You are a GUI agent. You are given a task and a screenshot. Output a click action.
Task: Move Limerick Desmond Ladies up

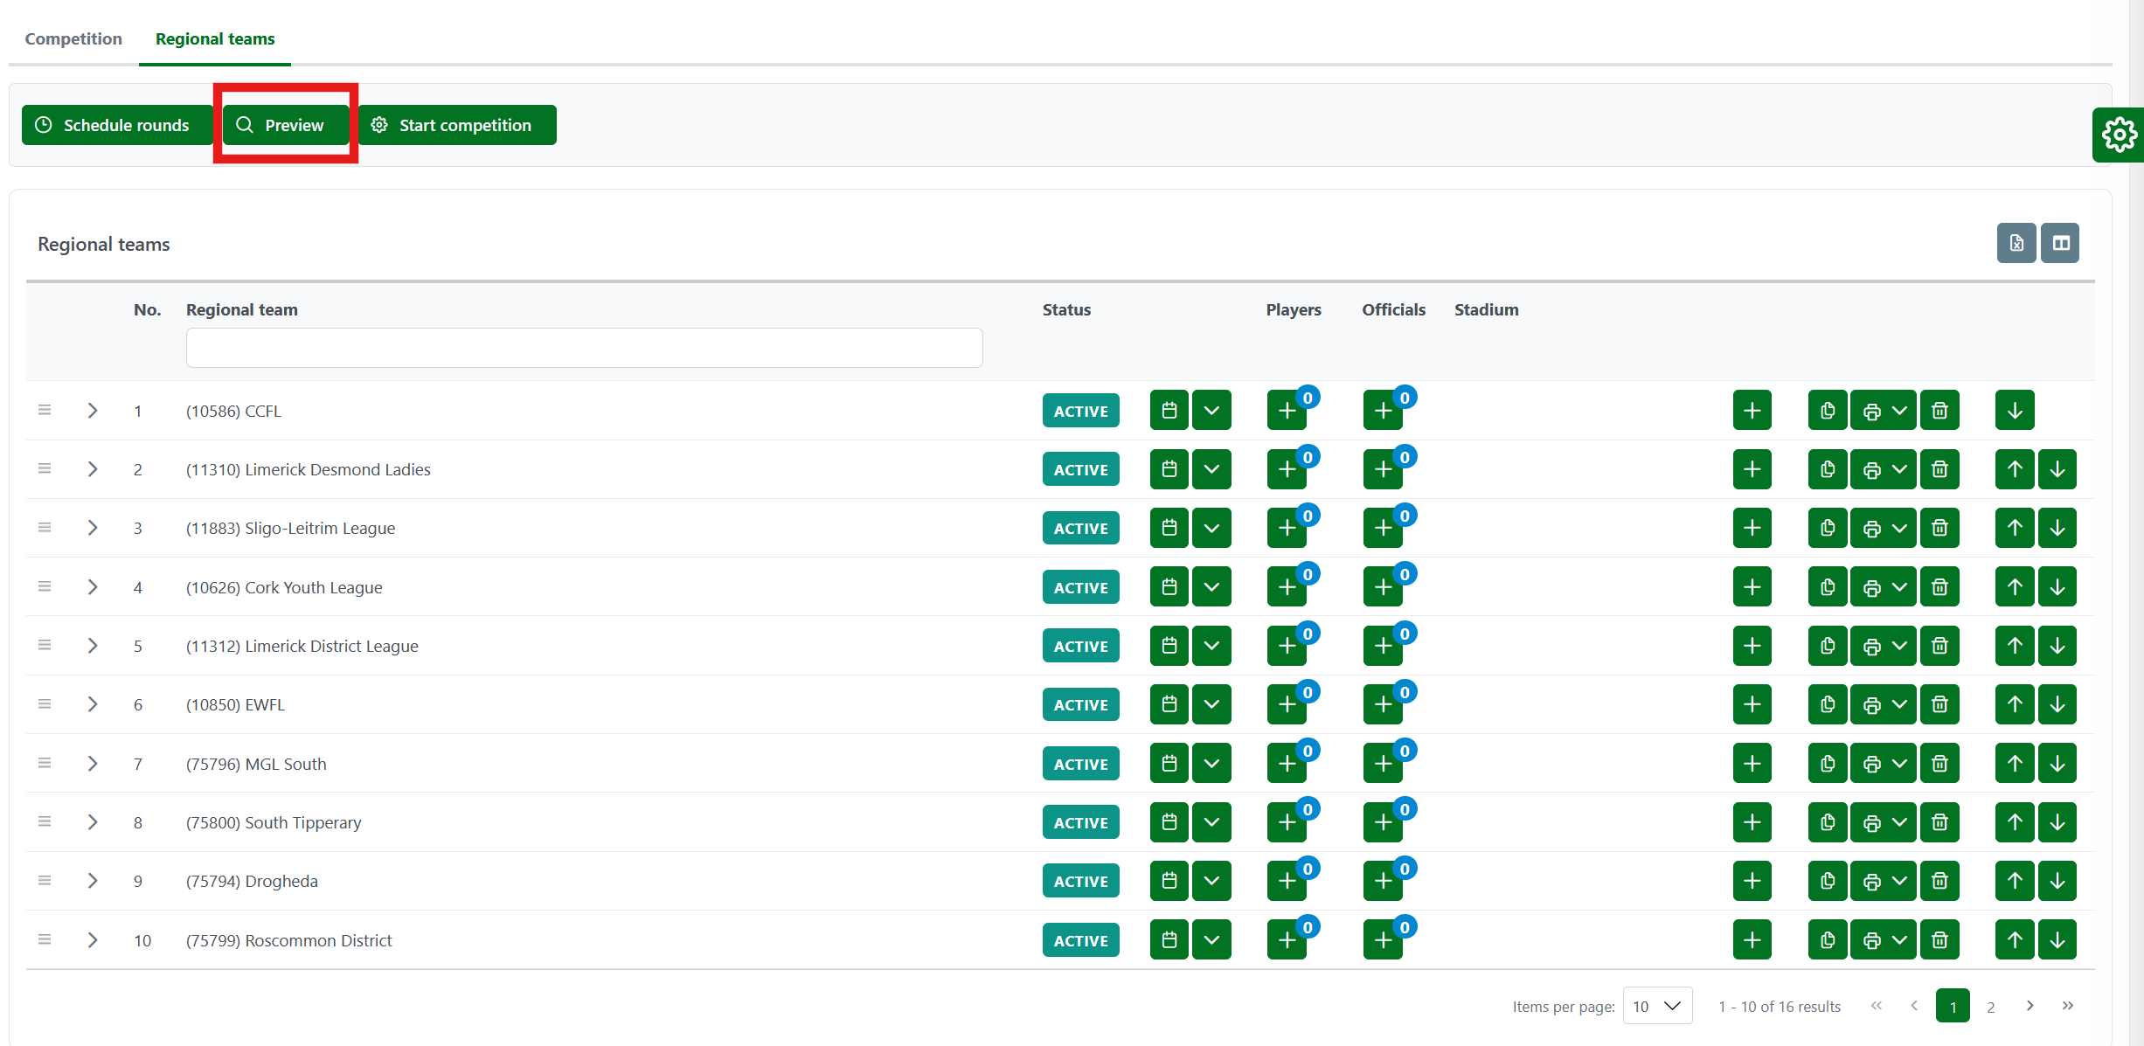tap(2015, 469)
